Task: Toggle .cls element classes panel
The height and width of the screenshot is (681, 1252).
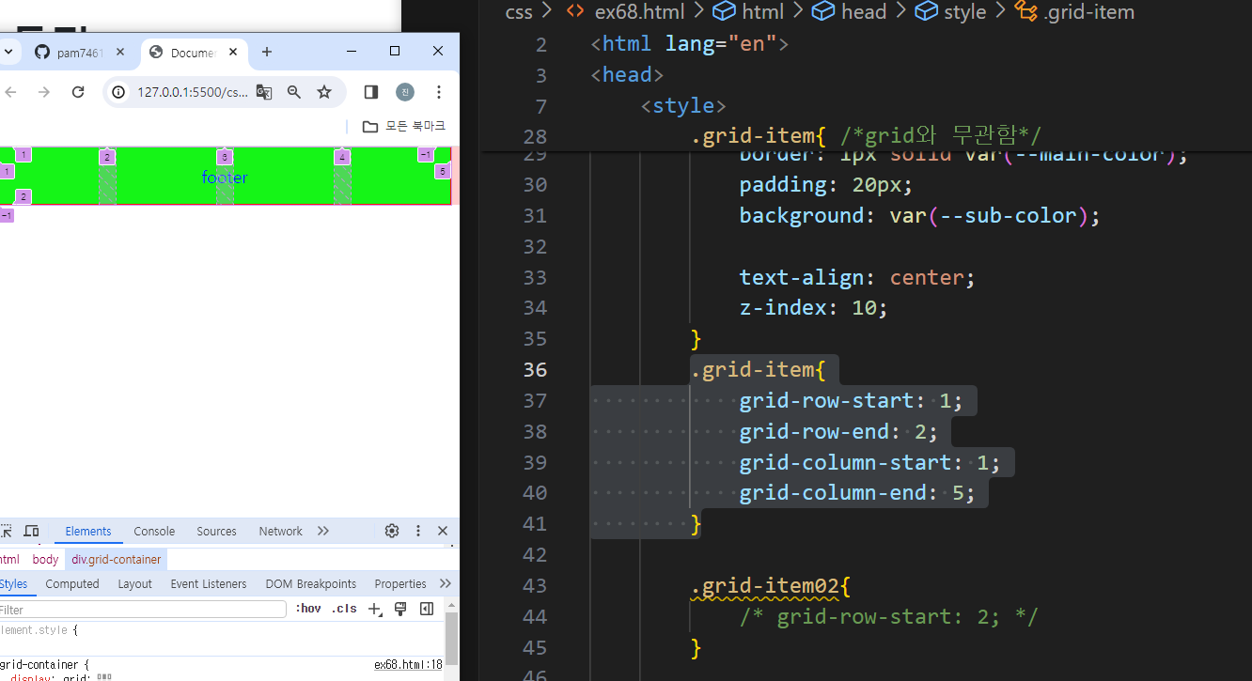Action: pyautogui.click(x=344, y=609)
